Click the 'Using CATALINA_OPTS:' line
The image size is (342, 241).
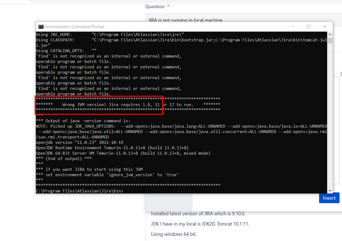(66, 51)
